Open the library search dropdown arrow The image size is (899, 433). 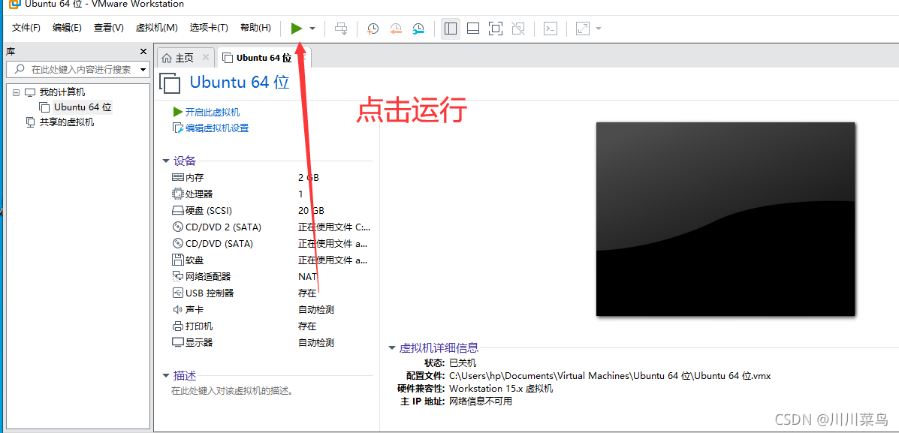(143, 70)
